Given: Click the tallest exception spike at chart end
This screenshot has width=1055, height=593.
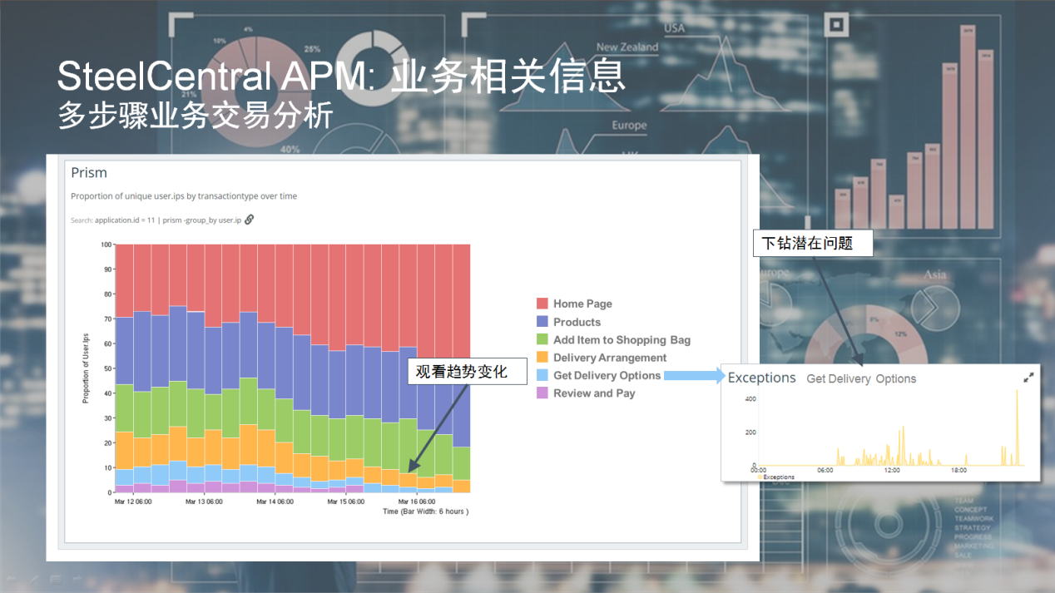Looking at the screenshot, I should [x=1017, y=427].
